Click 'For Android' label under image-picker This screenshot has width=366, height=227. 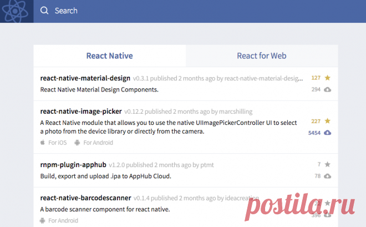coord(98,143)
